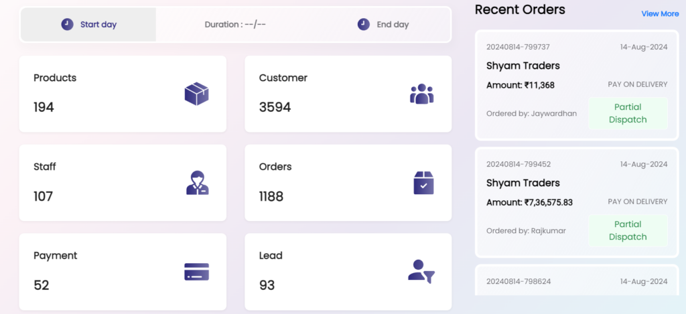The image size is (686, 314).
Task: Click the Products box icon
Action: 196,94
